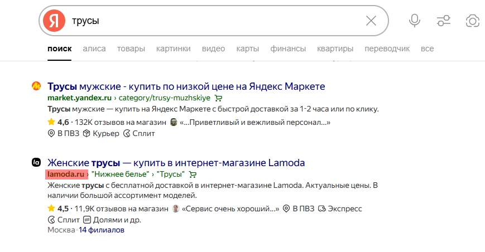Open the 'товары' tab

tap(131, 49)
